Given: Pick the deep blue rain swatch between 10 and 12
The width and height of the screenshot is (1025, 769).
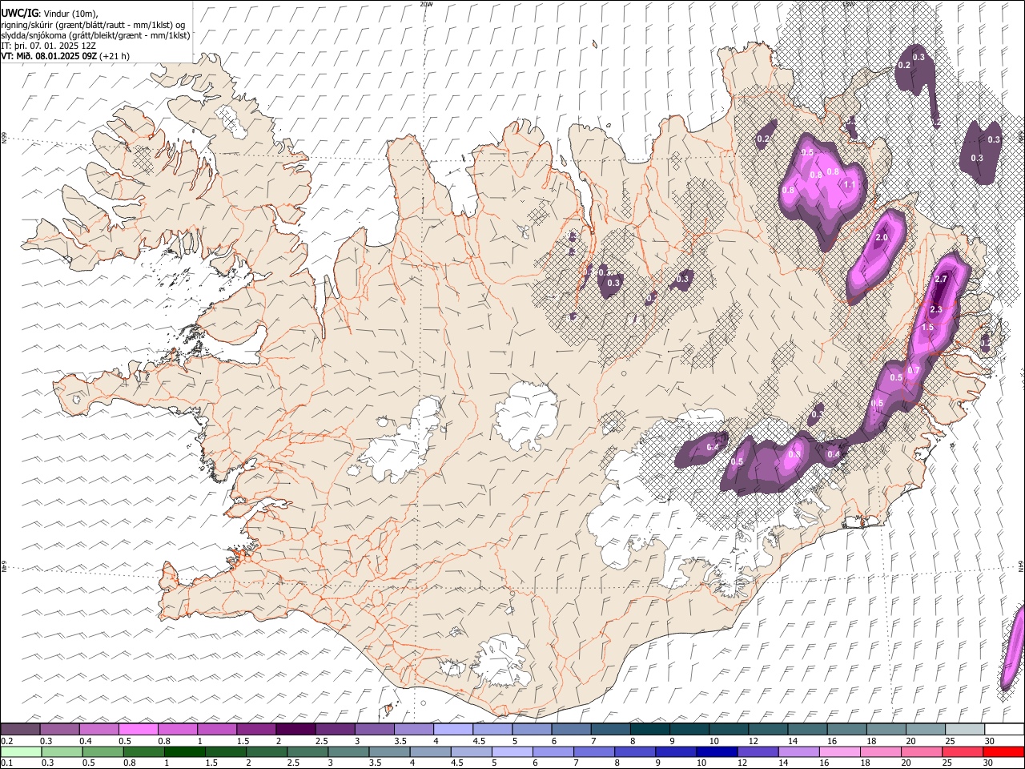Looking at the screenshot, I should (716, 751).
